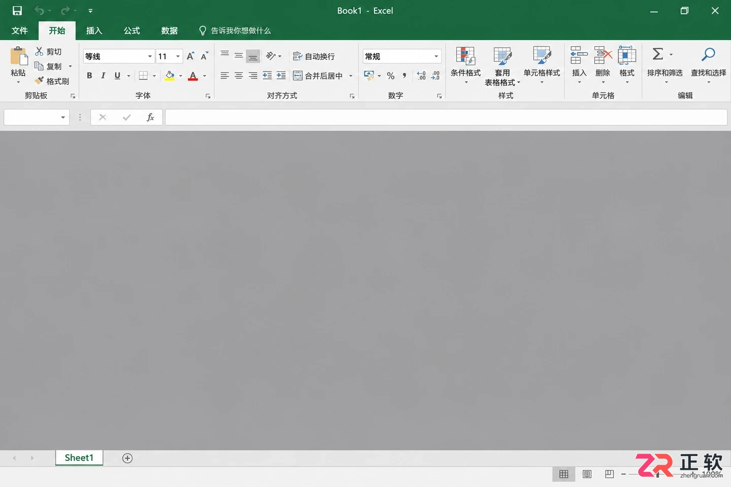
Task: Toggle top align icon
Action: tap(224, 55)
